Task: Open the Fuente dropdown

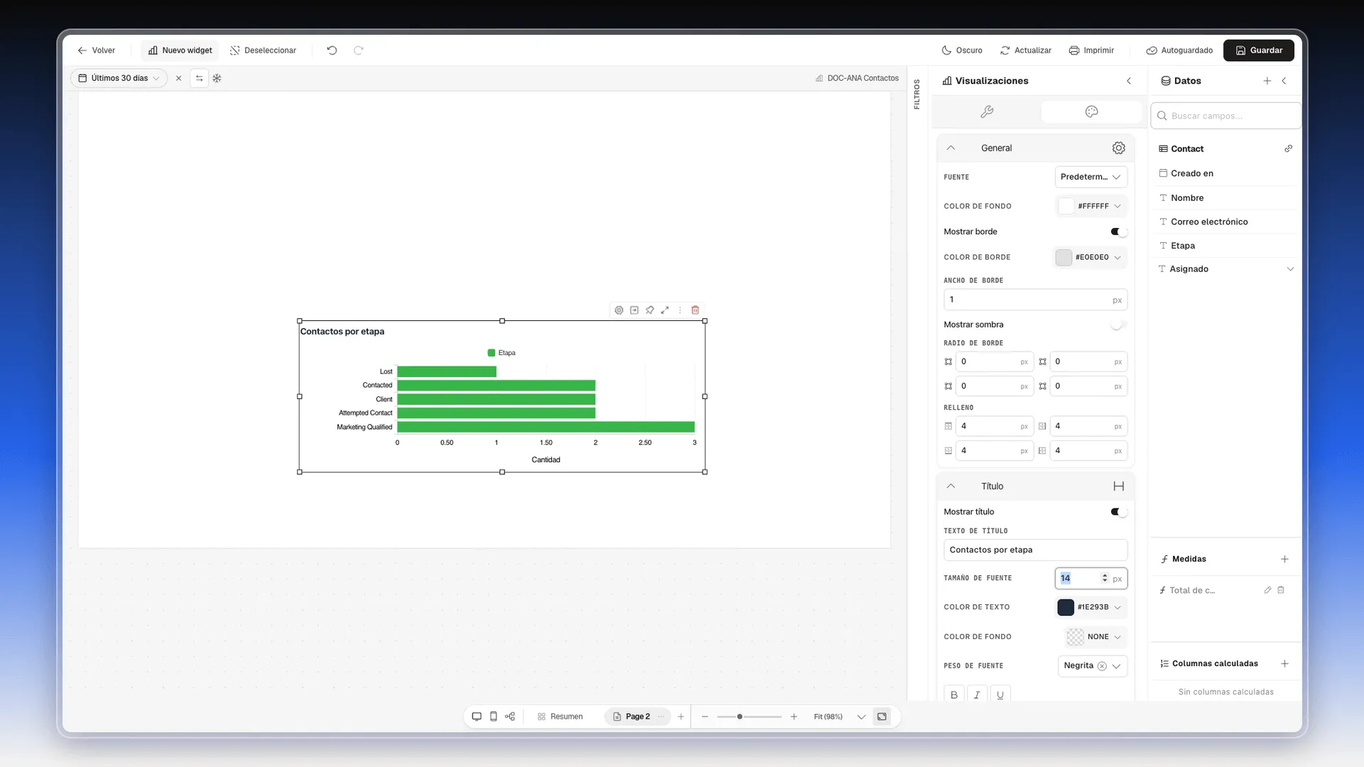Action: click(x=1090, y=177)
